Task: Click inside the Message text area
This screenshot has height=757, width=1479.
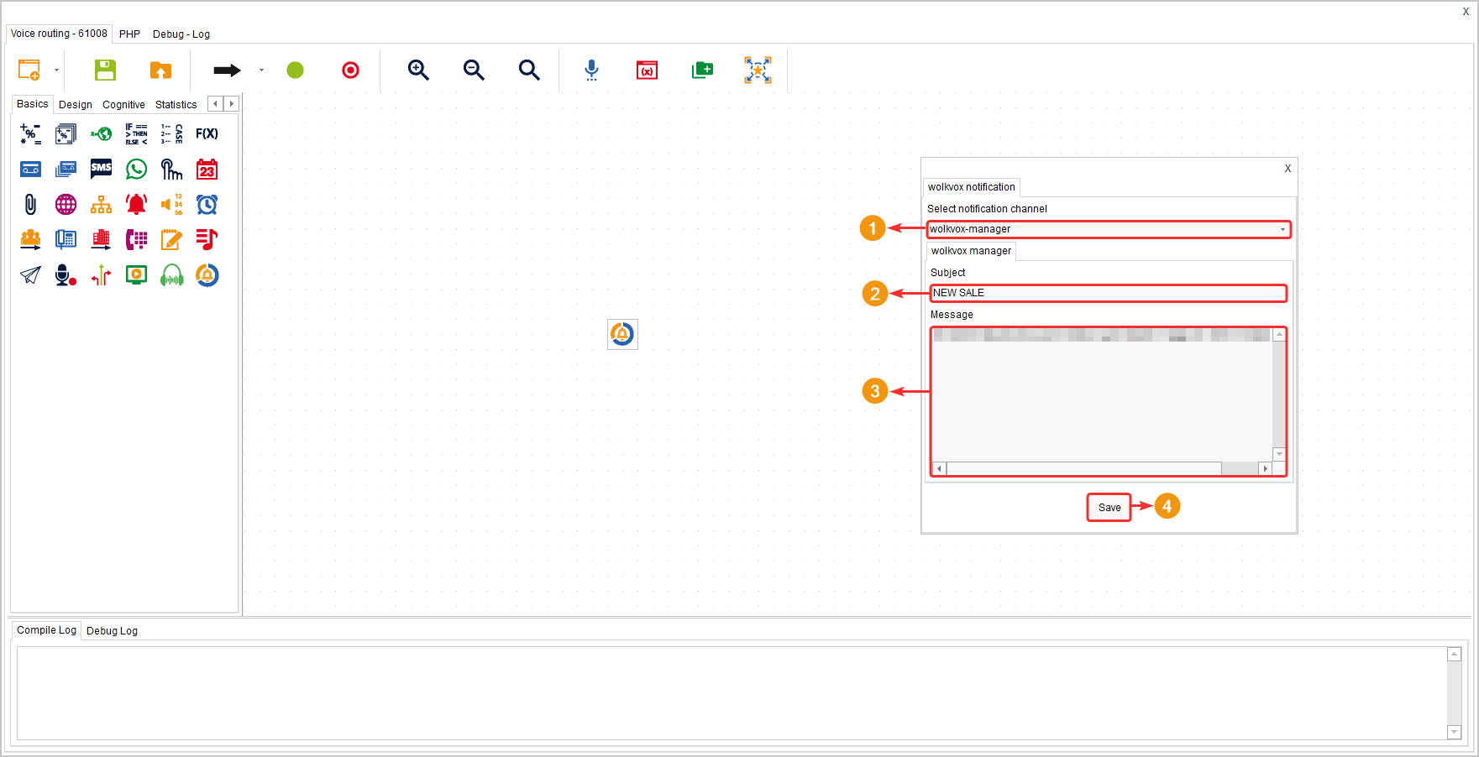Action: coord(1102,394)
